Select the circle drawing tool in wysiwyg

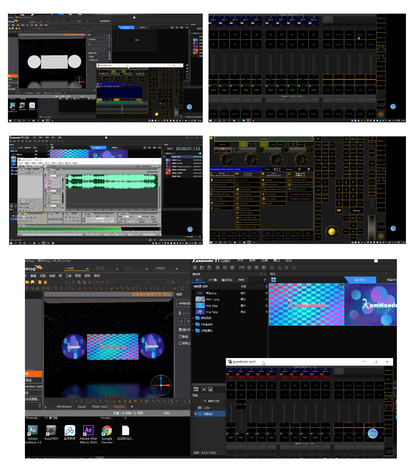tap(88, 401)
